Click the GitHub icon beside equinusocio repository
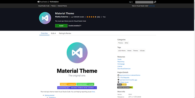Image resolution: width=195 pixels, height=98 pixels. tap(118, 75)
